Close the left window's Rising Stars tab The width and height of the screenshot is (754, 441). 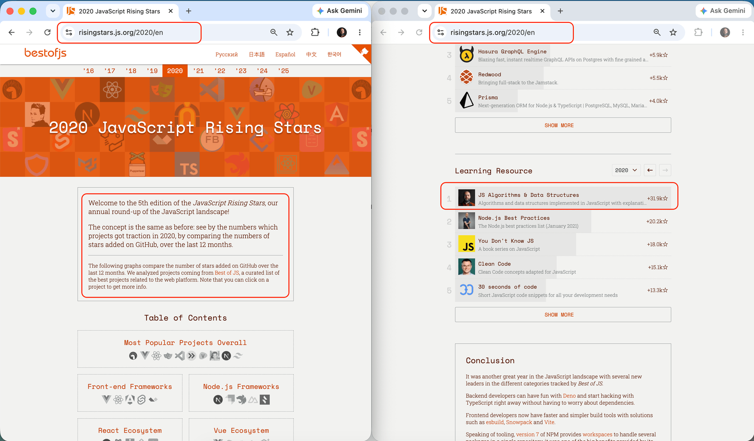(170, 11)
